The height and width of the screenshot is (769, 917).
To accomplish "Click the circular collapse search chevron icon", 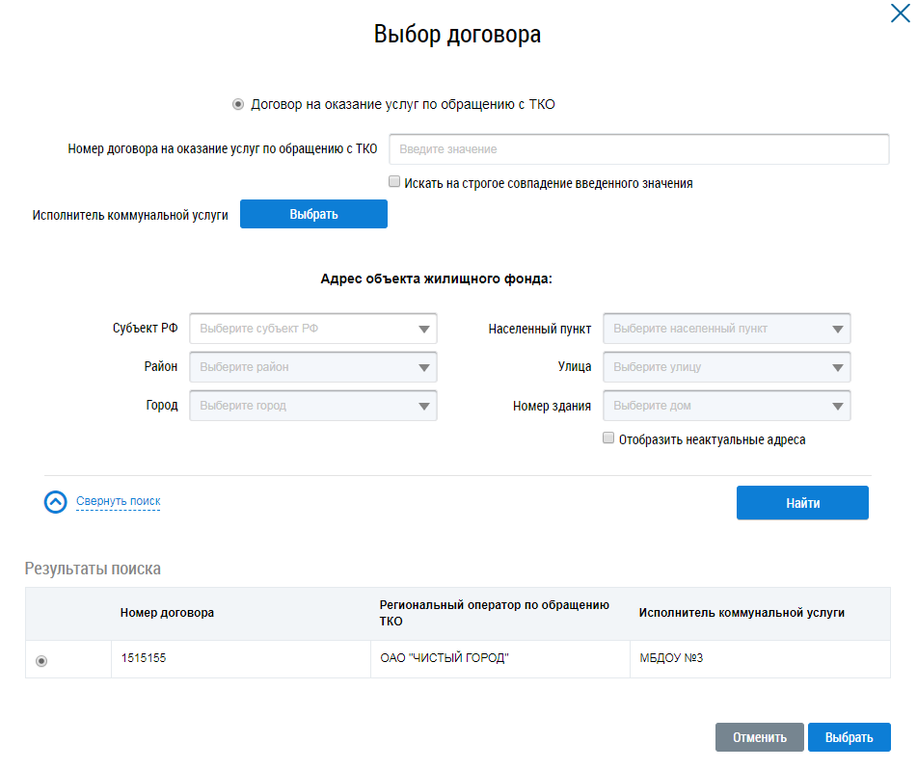I will 56,502.
